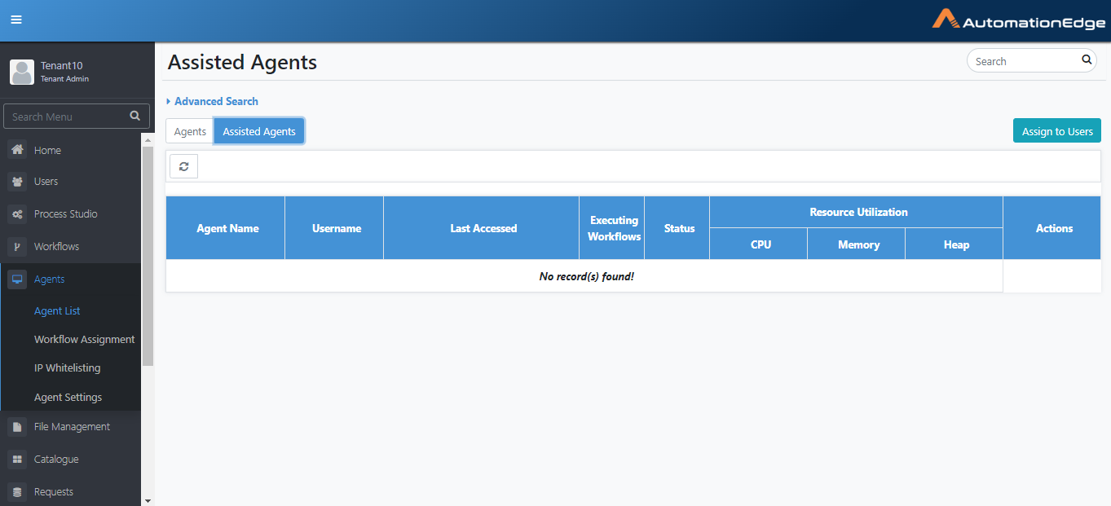Click the Tenant10 username text

click(62, 66)
